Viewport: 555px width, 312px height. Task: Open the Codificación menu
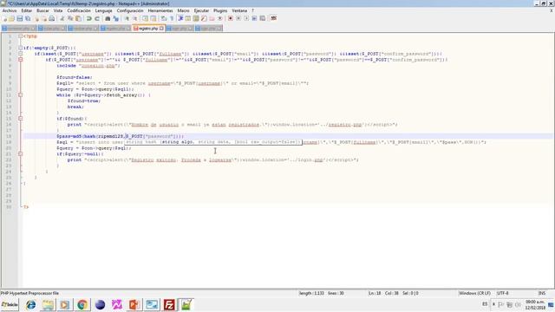tap(79, 10)
